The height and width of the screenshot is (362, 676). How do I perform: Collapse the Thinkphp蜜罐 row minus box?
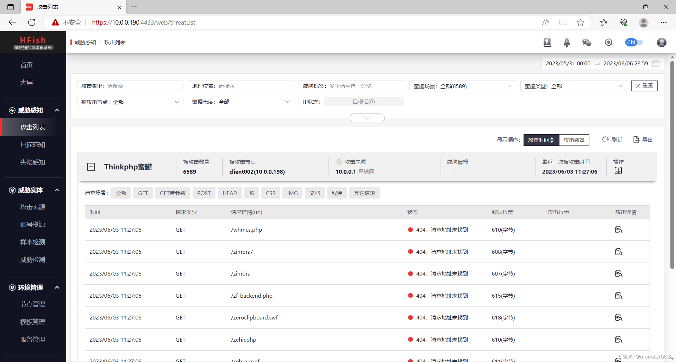point(91,167)
